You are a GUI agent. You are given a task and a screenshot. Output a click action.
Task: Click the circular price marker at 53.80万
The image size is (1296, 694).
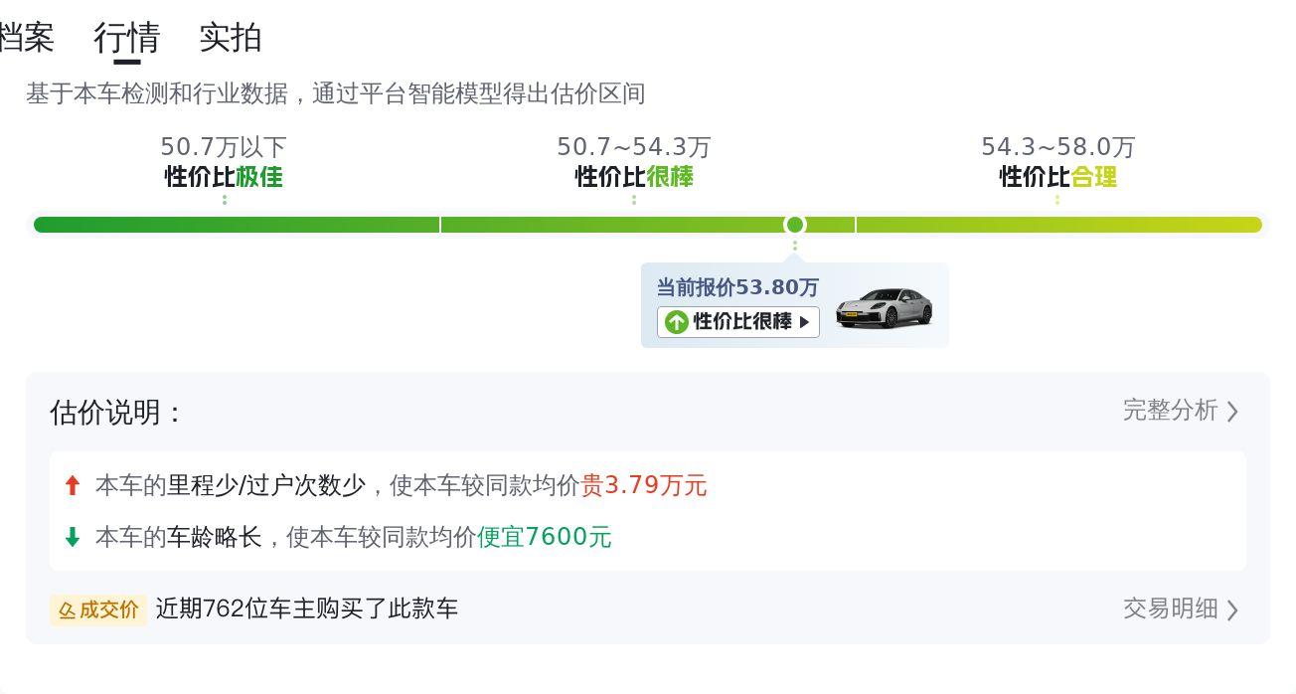[794, 224]
